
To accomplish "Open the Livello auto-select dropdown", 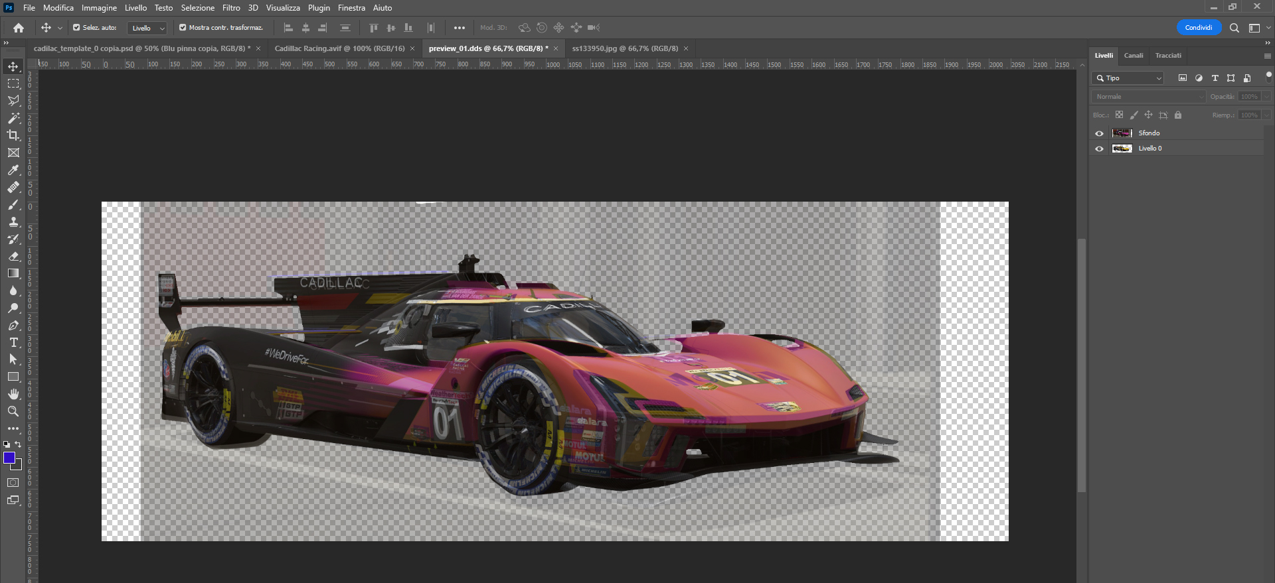I will pyautogui.click(x=147, y=28).
